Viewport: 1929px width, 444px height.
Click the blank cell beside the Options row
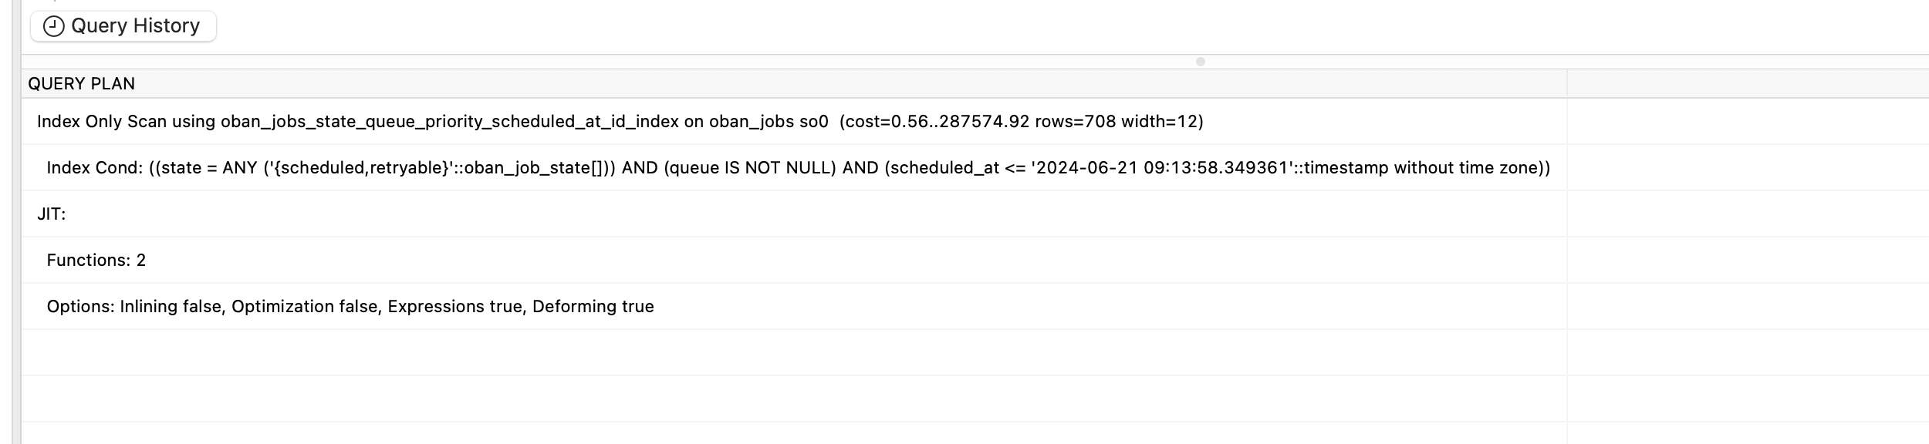[1748, 306]
